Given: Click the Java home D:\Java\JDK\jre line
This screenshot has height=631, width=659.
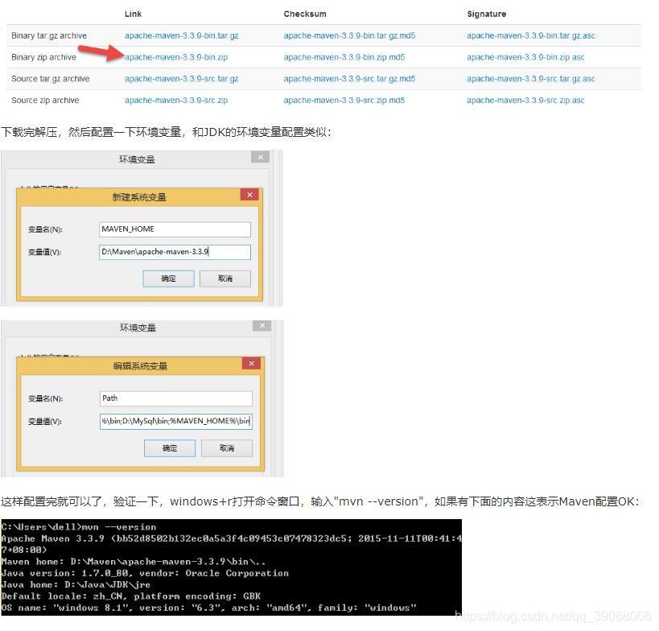Looking at the screenshot, I should click(76, 585).
